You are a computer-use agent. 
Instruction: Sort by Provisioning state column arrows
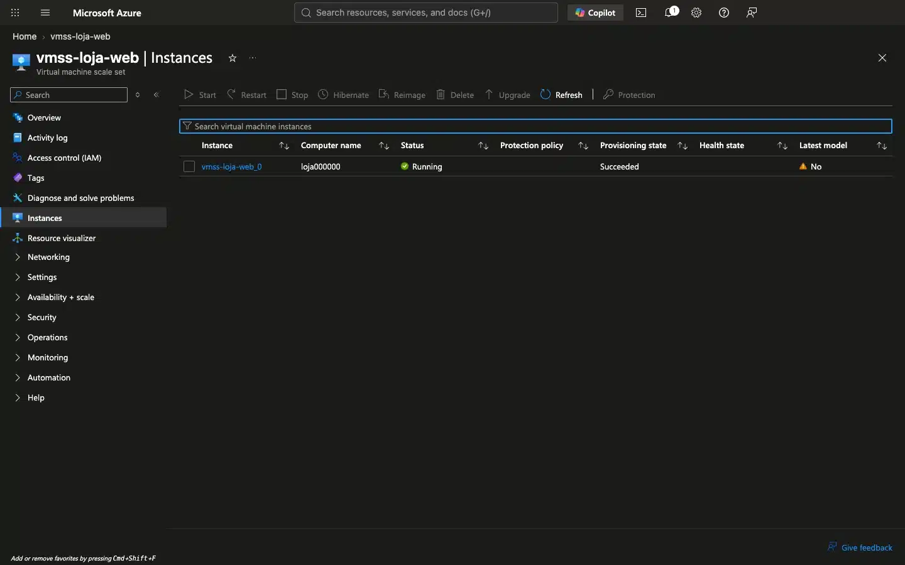tap(683, 146)
